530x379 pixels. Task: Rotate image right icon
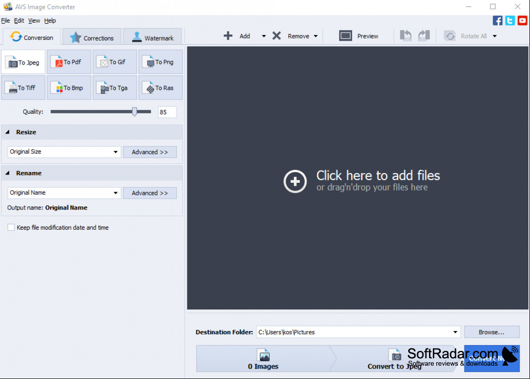click(424, 36)
